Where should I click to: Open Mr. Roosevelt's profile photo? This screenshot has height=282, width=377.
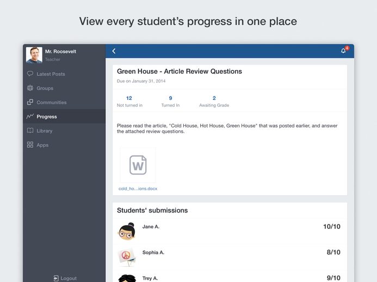point(34,55)
